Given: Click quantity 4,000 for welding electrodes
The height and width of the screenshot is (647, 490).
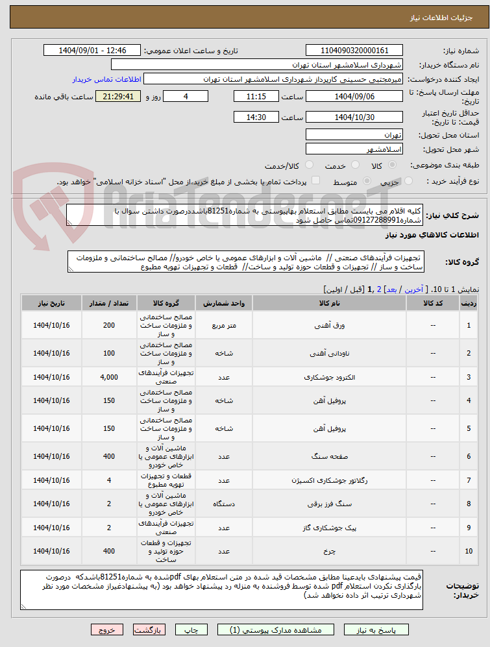Looking at the screenshot, I should click(x=109, y=377).
